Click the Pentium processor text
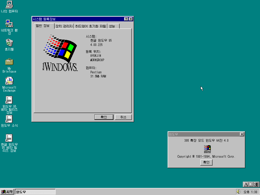 pos(96,72)
